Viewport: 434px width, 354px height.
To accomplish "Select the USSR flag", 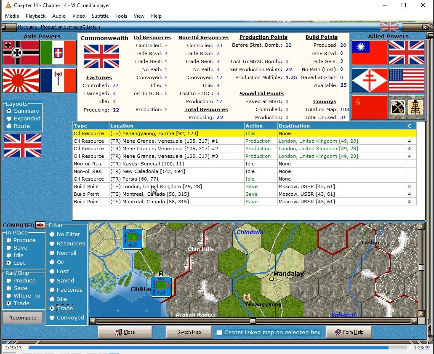I will point(369,107).
